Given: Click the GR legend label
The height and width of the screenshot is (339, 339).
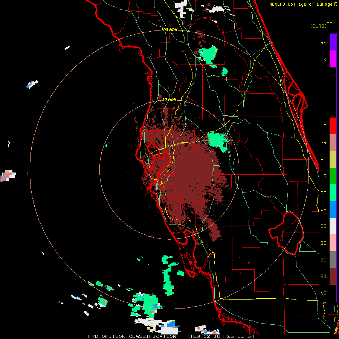Looking at the screenshot, I should tap(323, 143).
